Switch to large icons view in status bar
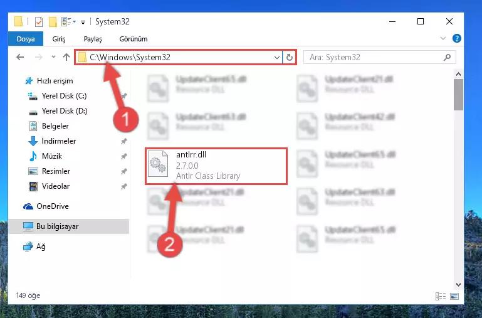482x318 pixels. pyautogui.click(x=454, y=296)
